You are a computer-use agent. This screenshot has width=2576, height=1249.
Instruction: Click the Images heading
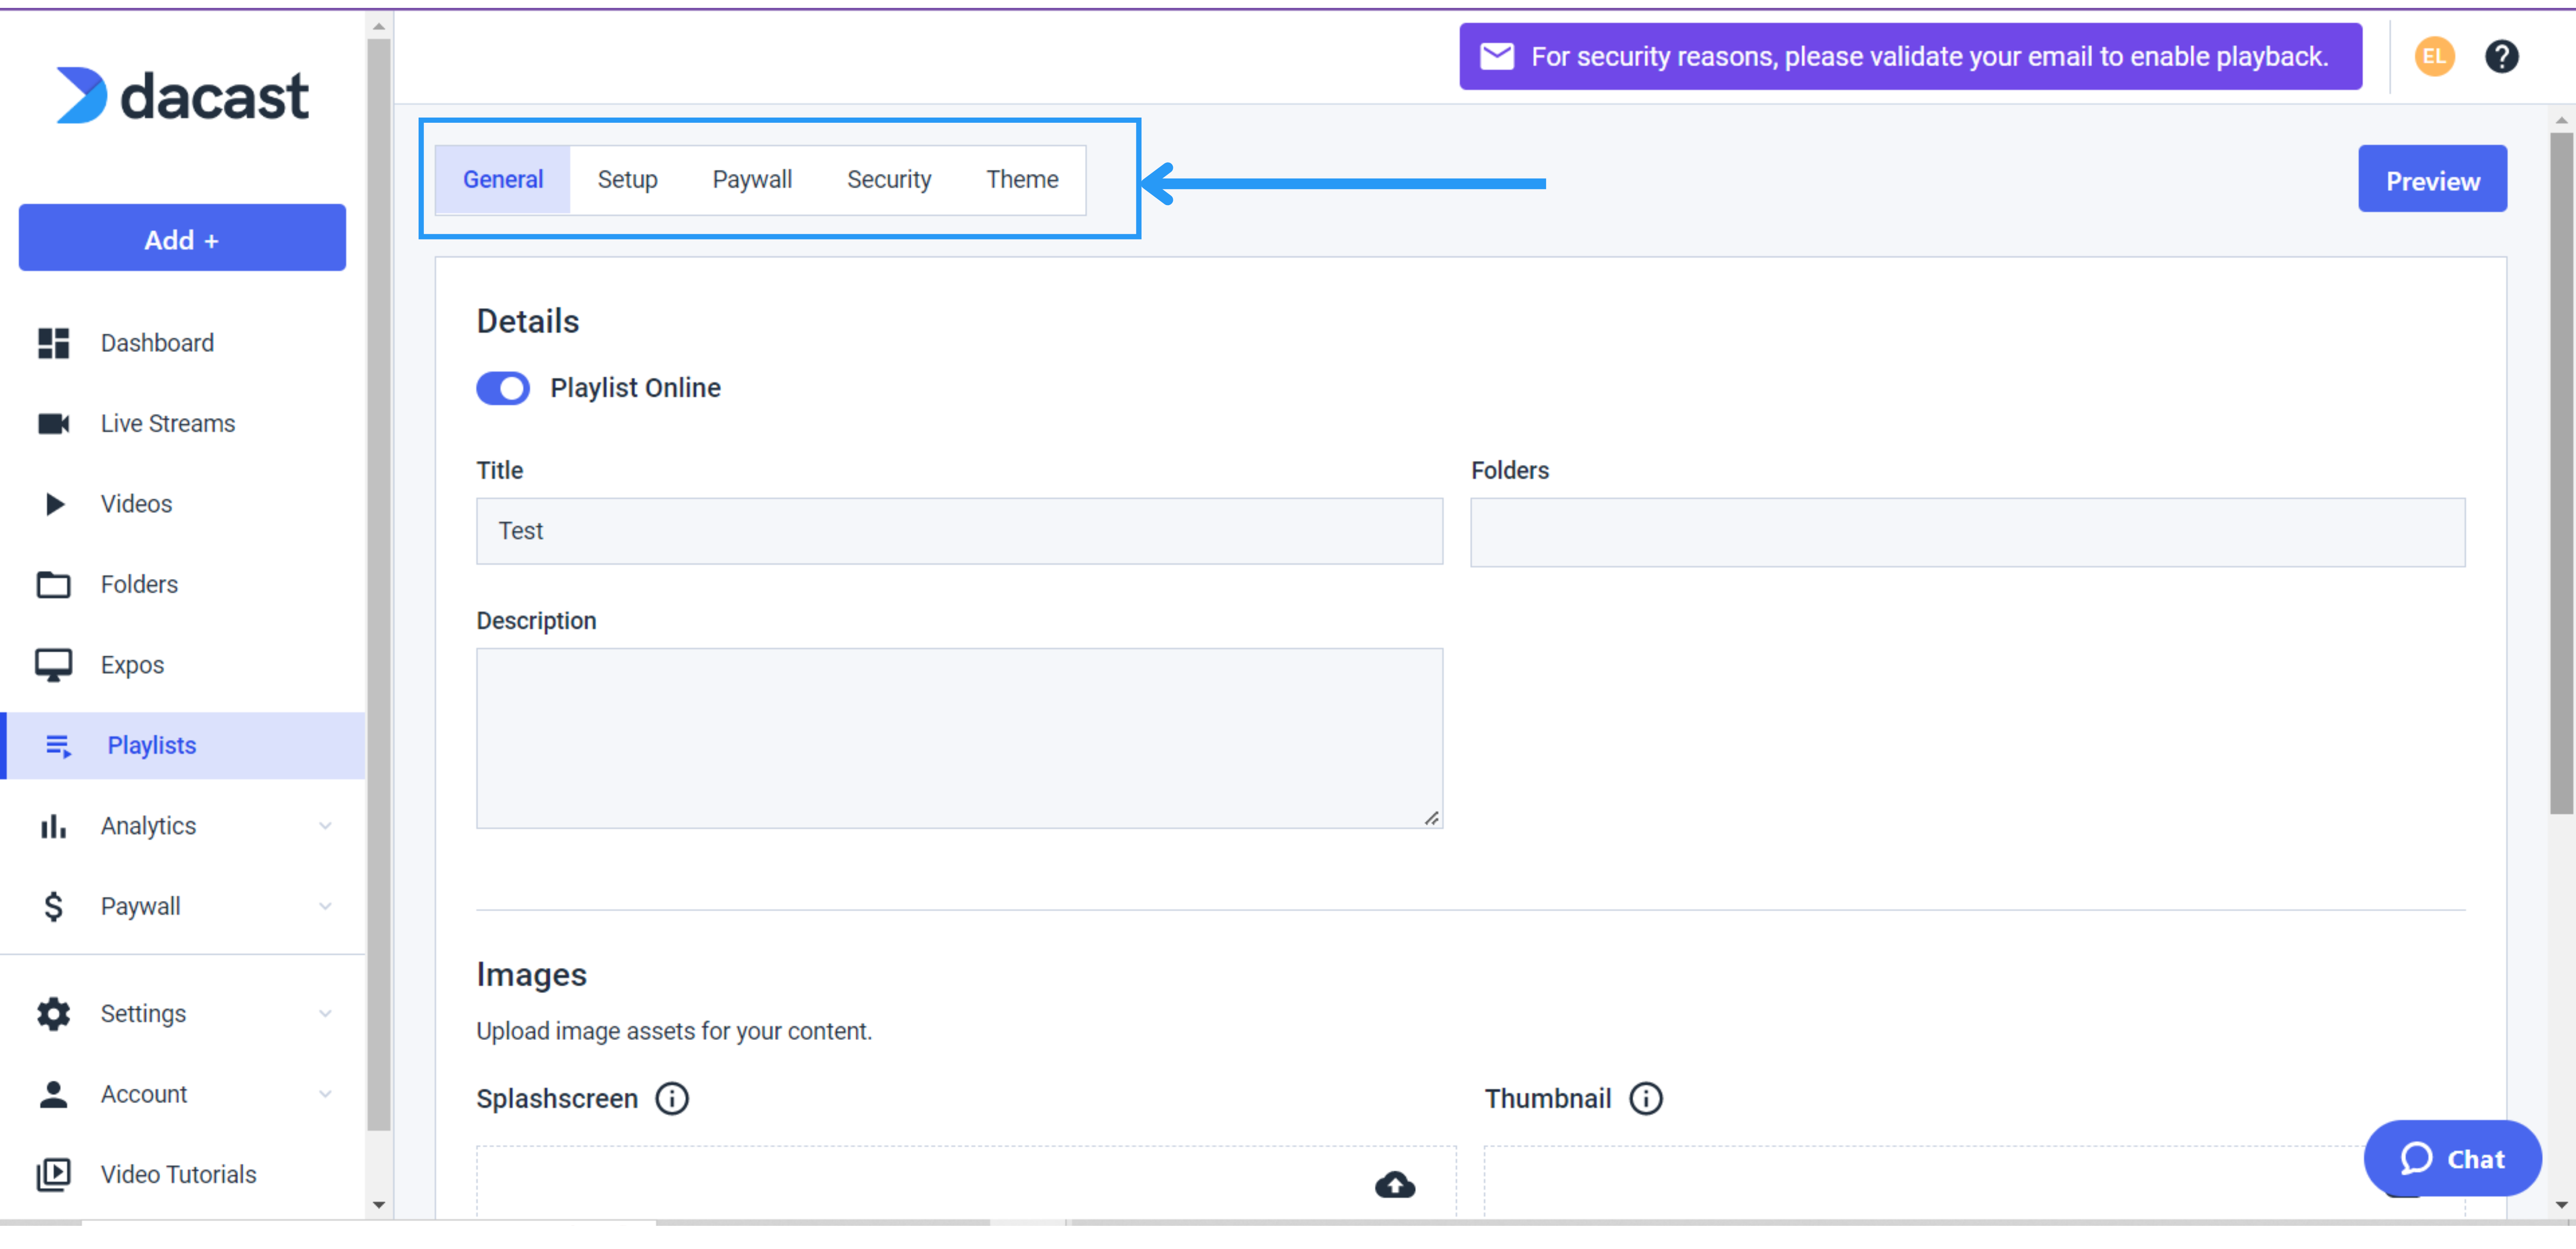531,975
